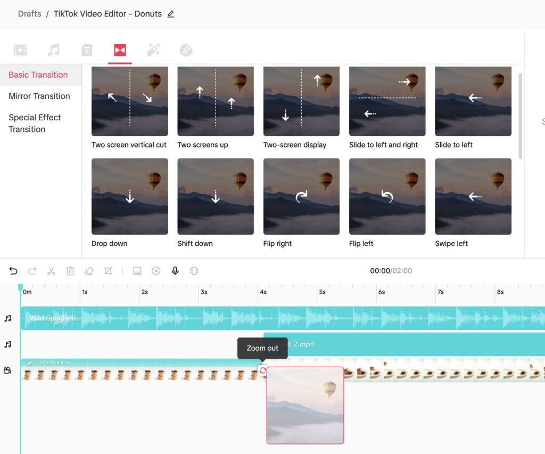545x454 pixels.
Task: Select the Media panel icon
Action: [x=20, y=49]
